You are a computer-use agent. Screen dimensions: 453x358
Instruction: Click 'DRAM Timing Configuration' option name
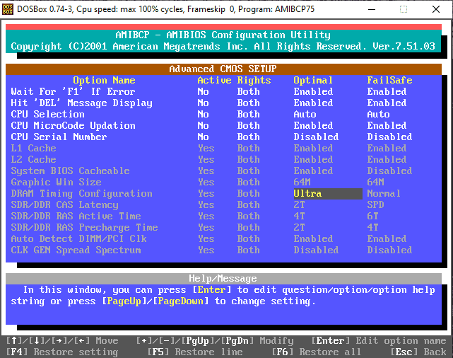pos(81,193)
